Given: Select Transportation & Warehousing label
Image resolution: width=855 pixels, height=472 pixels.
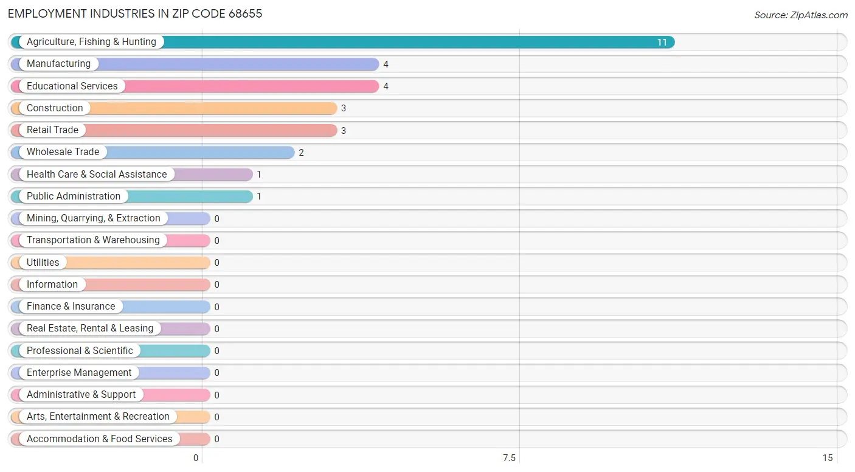Looking at the screenshot, I should (x=93, y=240).
